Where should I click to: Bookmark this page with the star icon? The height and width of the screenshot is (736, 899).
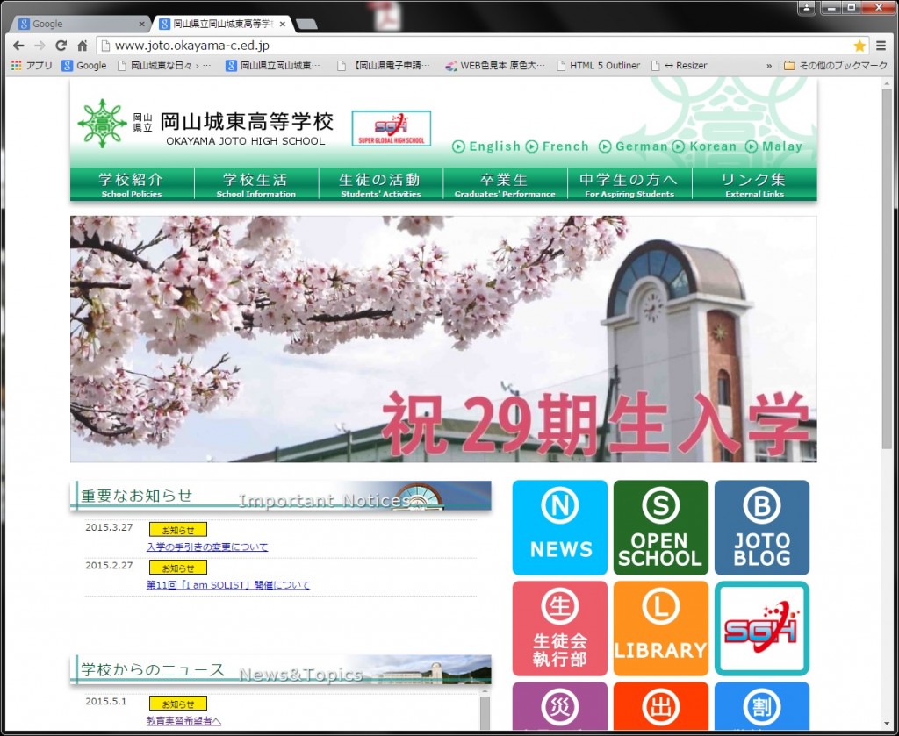tap(859, 46)
